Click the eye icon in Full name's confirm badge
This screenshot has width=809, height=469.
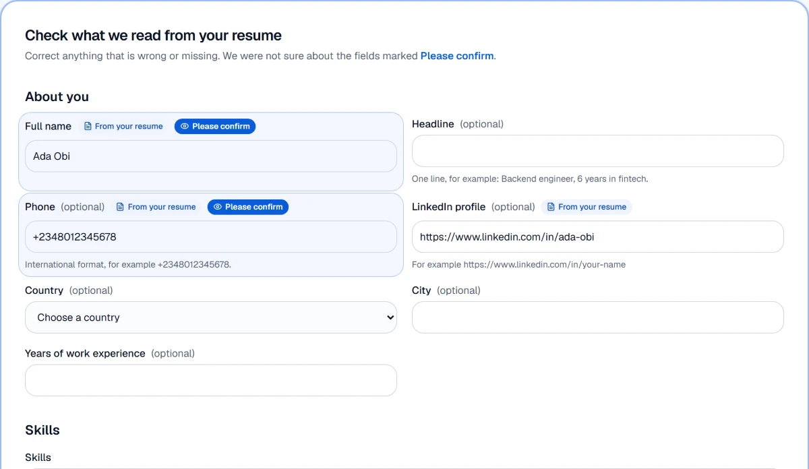pyautogui.click(x=185, y=126)
